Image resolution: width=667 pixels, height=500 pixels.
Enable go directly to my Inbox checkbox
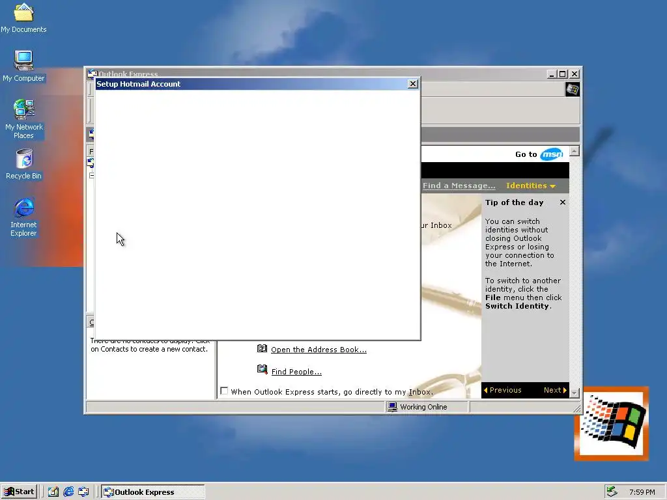coord(224,391)
